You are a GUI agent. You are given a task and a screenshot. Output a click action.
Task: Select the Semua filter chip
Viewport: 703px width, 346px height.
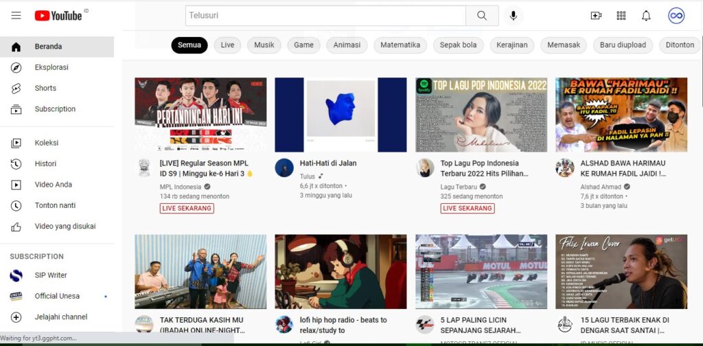(x=189, y=45)
